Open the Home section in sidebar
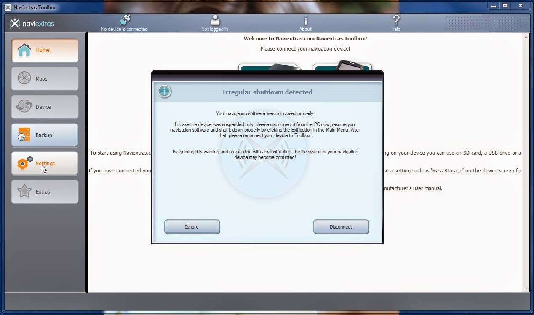 click(x=45, y=50)
